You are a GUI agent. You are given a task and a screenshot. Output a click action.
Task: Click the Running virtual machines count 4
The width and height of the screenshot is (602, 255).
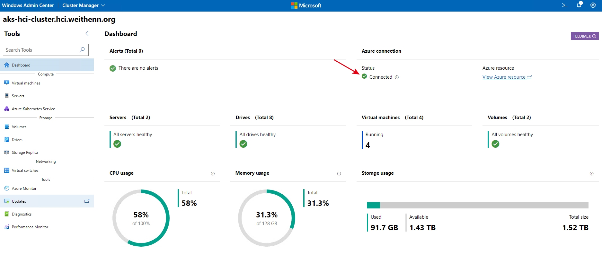[368, 145]
